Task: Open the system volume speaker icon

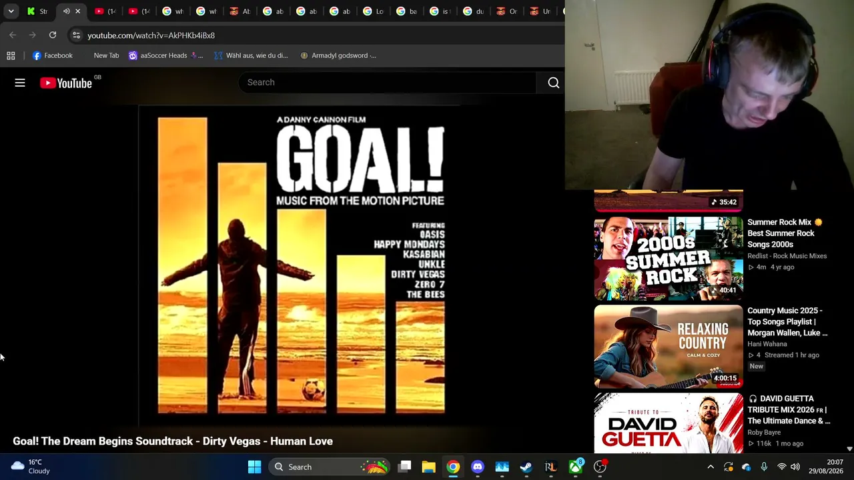Action: (795, 467)
